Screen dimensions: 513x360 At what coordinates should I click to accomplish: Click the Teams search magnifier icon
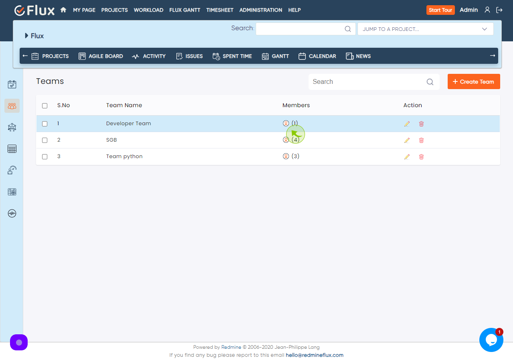[x=430, y=82]
